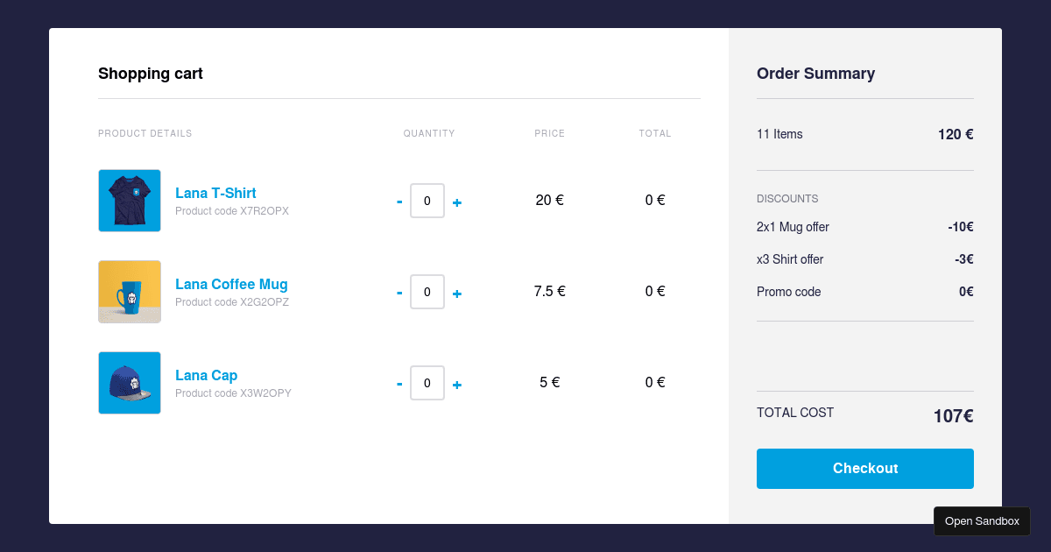Increase Lana Coffee Mug quantity with plus
Screen dimensions: 1051x552
[x=457, y=294]
